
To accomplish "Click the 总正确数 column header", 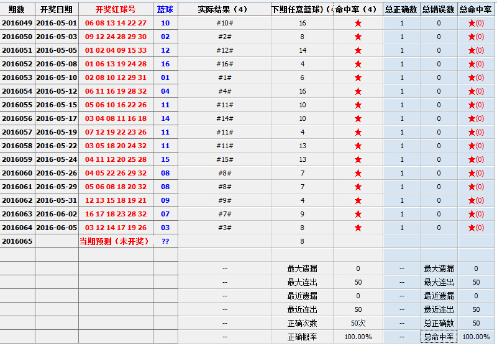I will click(x=401, y=9).
